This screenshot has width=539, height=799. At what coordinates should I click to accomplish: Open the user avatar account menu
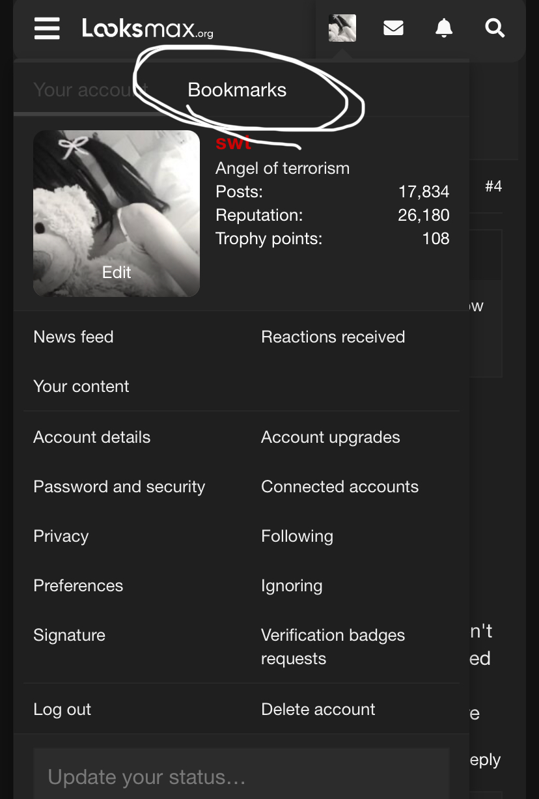pyautogui.click(x=342, y=29)
